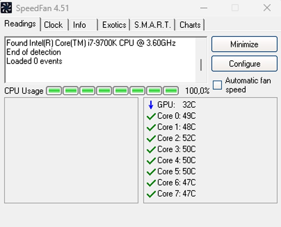Enable the Automatic fan speed checkbox
Screen dimensions: 281x227
[217, 85]
